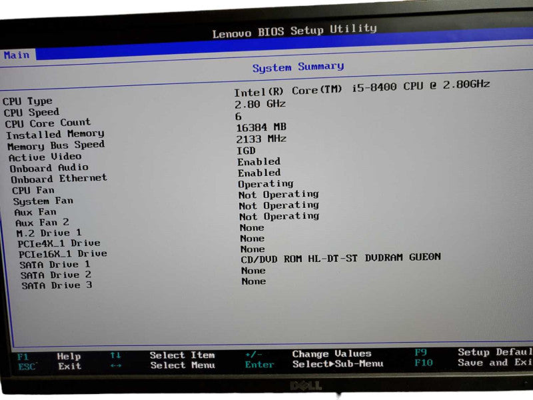Select the PCIe16X_1 Drive label

pos(63,254)
